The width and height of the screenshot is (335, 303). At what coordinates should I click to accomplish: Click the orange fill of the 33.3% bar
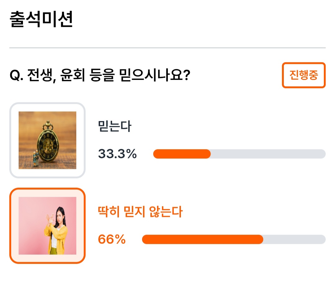[182, 154]
